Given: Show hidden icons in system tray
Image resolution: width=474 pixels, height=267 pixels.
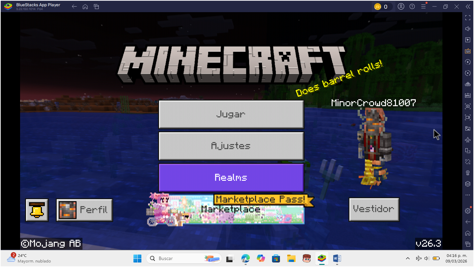Looking at the screenshot, I should pyautogui.click(x=408, y=258).
